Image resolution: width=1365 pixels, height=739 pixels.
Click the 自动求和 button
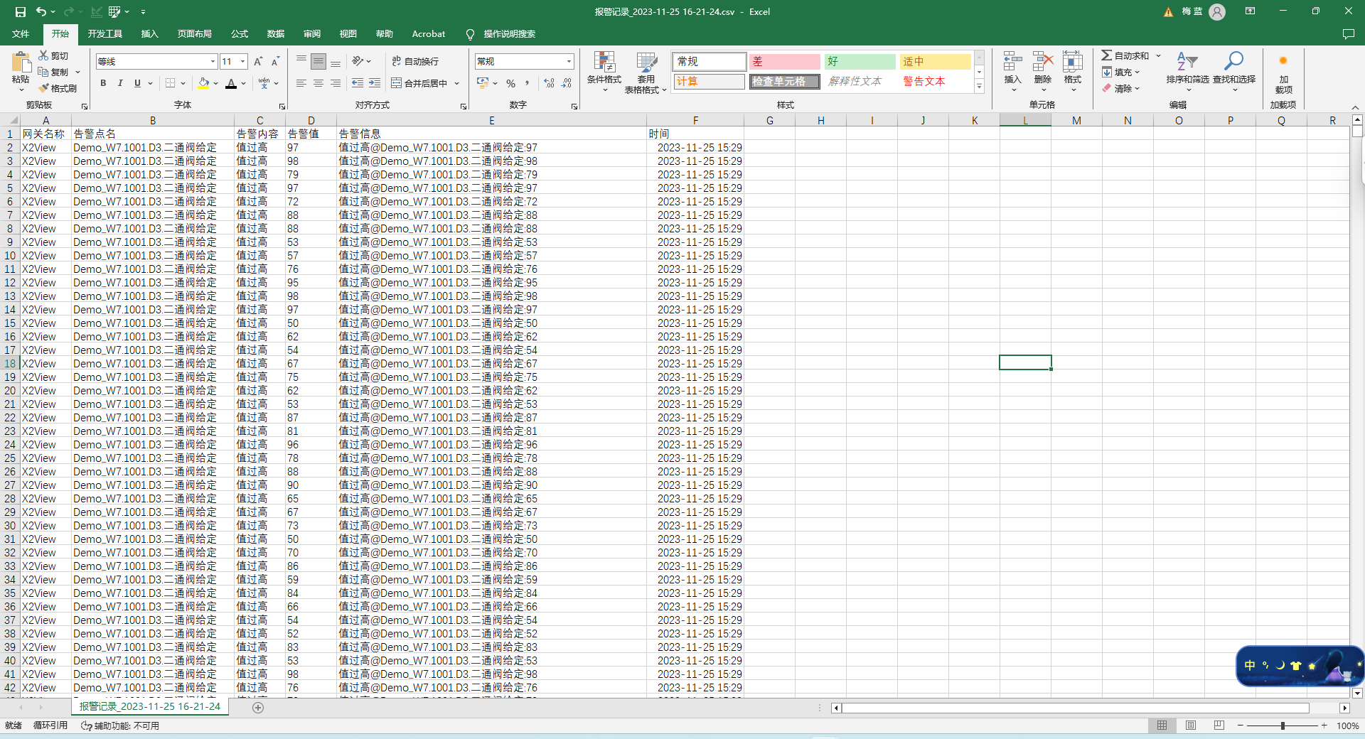point(1125,55)
